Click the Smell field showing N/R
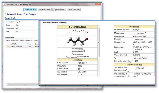Image resolution: width=159 pixels, height=93 pixels. tap(27, 32)
